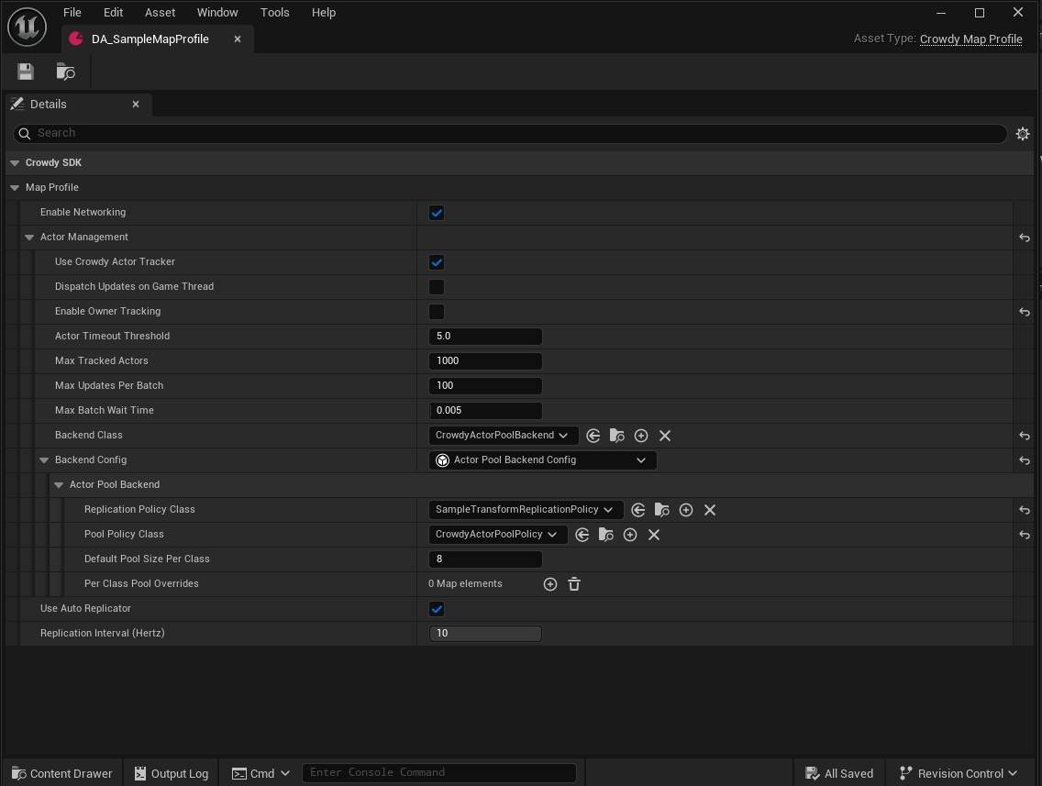Screen dimensions: 1042x786
Task: Reset Pool Policy Class to default
Action: pyautogui.click(x=1024, y=535)
